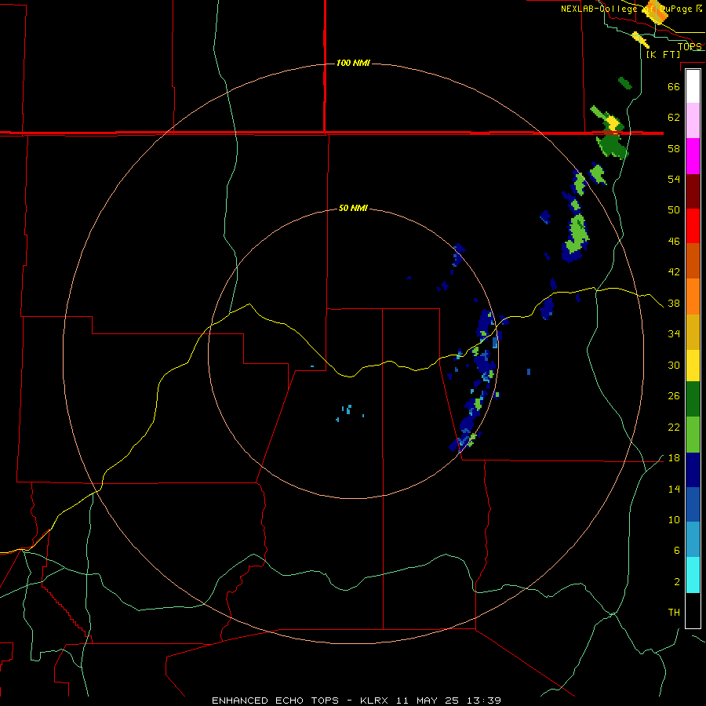
Task: Click the magenta legend swatch
Action: pos(693,156)
